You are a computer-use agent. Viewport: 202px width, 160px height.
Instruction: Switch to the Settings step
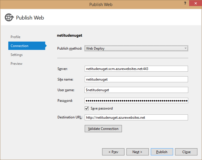coord(17,55)
